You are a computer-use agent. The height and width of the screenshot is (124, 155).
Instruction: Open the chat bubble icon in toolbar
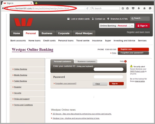tap(150, 8)
